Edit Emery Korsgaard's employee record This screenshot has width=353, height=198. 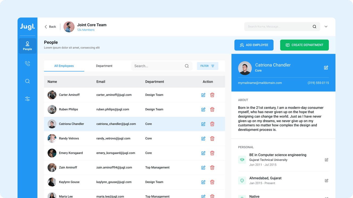[203, 153]
